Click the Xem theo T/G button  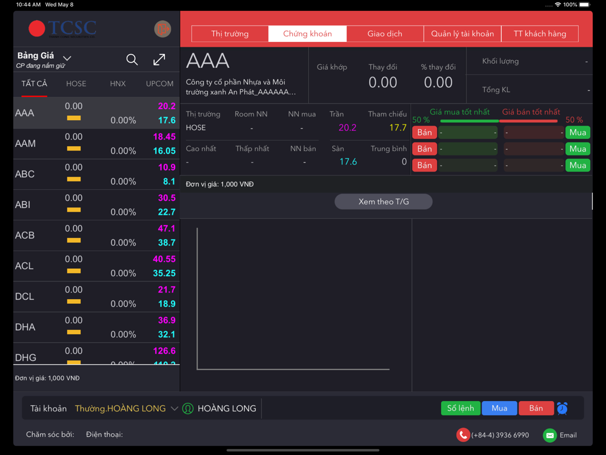[x=384, y=201]
